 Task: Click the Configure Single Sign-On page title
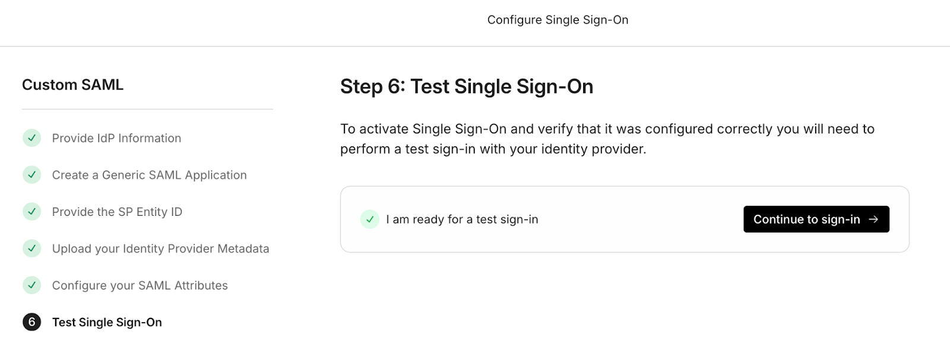click(x=558, y=20)
